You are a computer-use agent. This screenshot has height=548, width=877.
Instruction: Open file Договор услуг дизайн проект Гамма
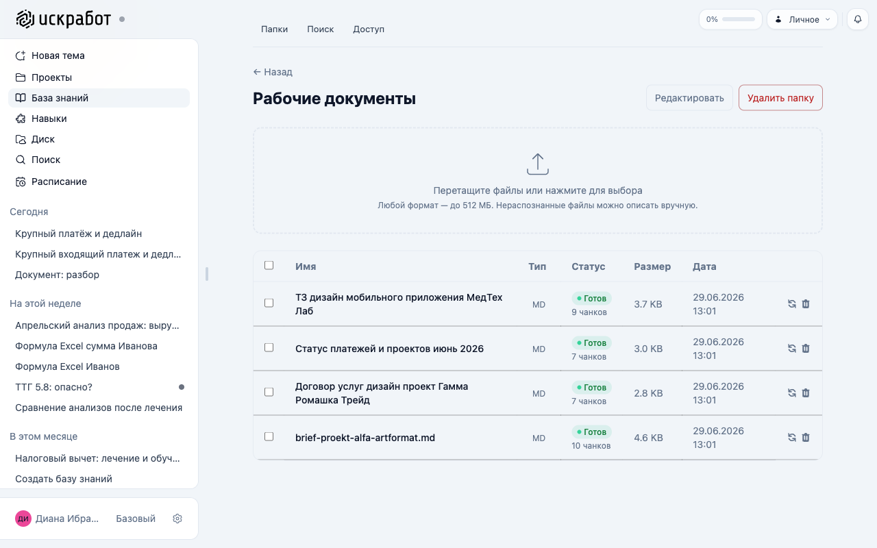click(x=382, y=393)
